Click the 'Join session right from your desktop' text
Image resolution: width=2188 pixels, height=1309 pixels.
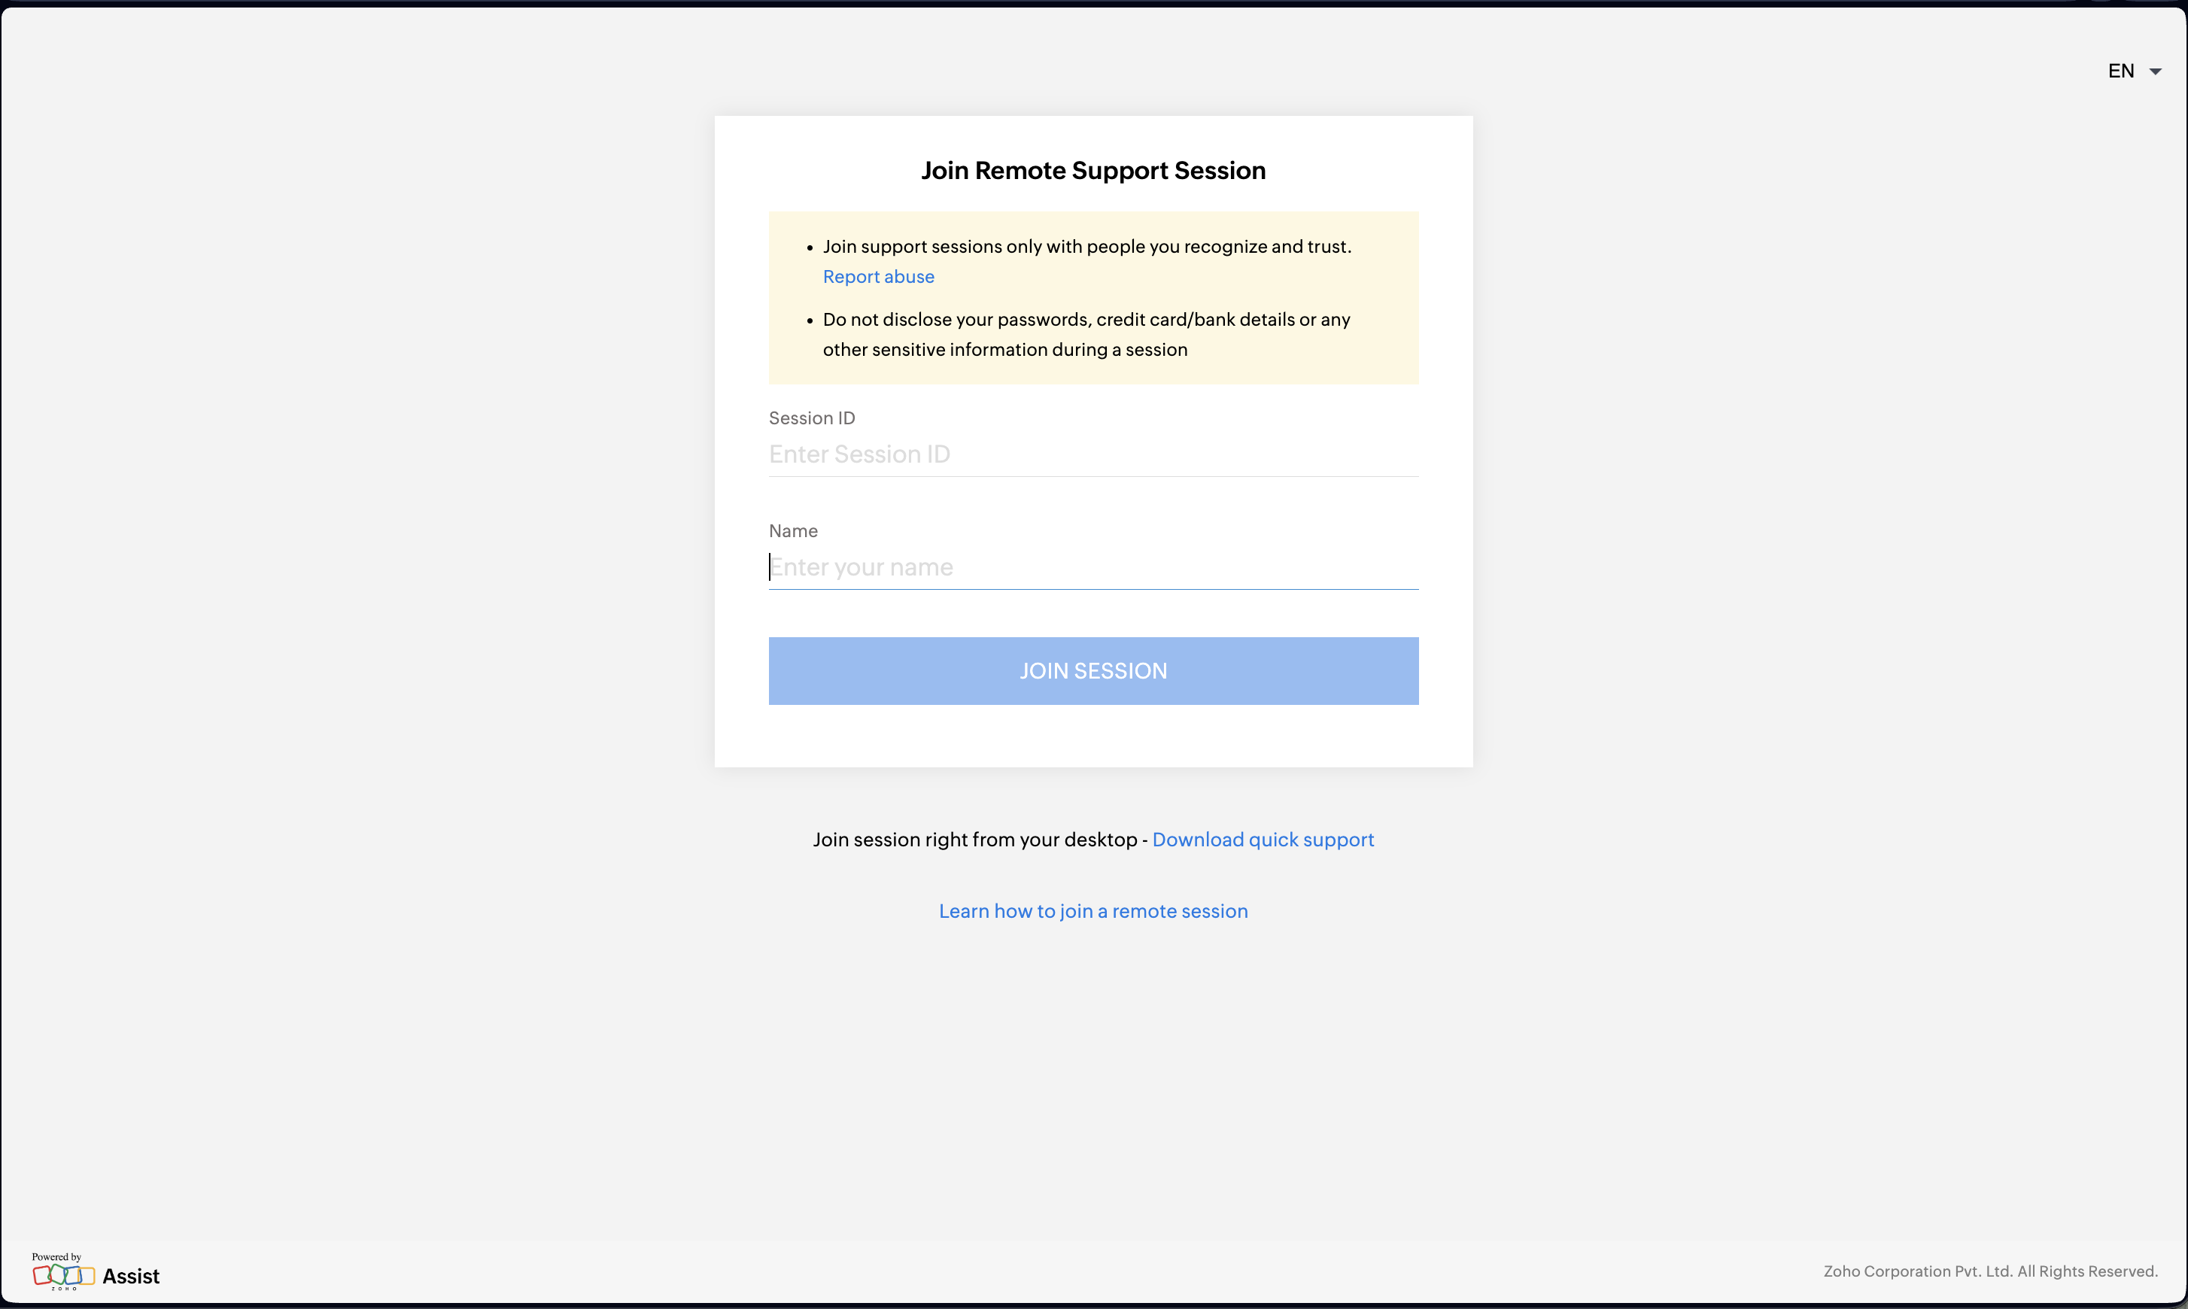coord(974,839)
